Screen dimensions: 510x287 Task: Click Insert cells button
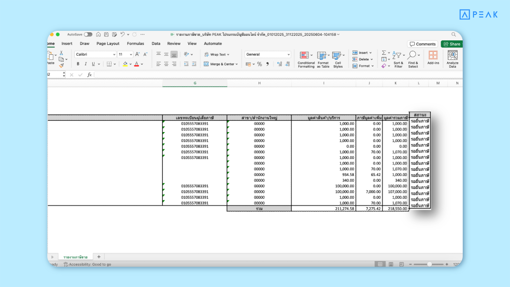pos(362,53)
